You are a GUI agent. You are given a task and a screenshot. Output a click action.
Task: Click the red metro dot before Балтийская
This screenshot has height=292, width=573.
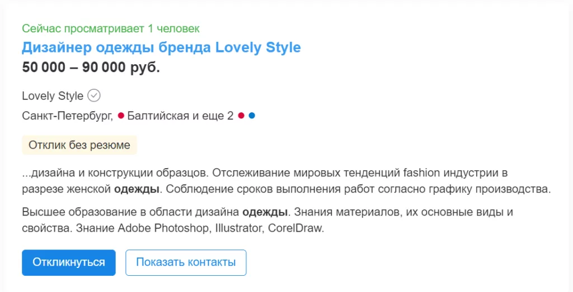[121, 116]
